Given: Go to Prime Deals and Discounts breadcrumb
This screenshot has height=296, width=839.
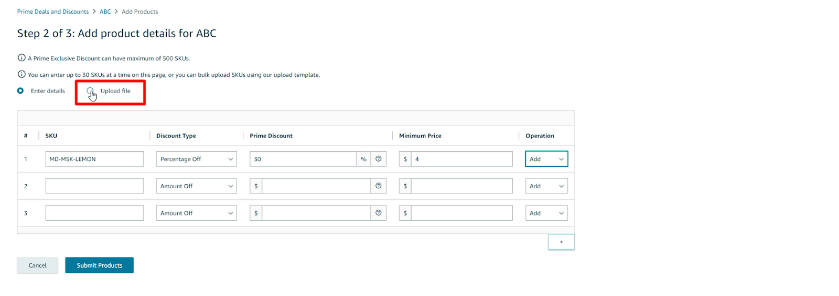Looking at the screenshot, I should click(x=53, y=12).
